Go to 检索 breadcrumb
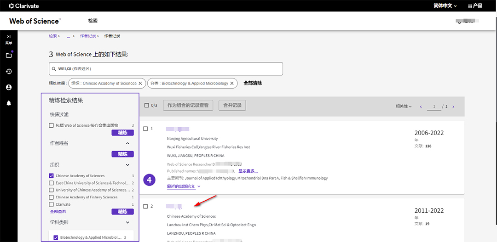497x242 pixels. (52, 36)
